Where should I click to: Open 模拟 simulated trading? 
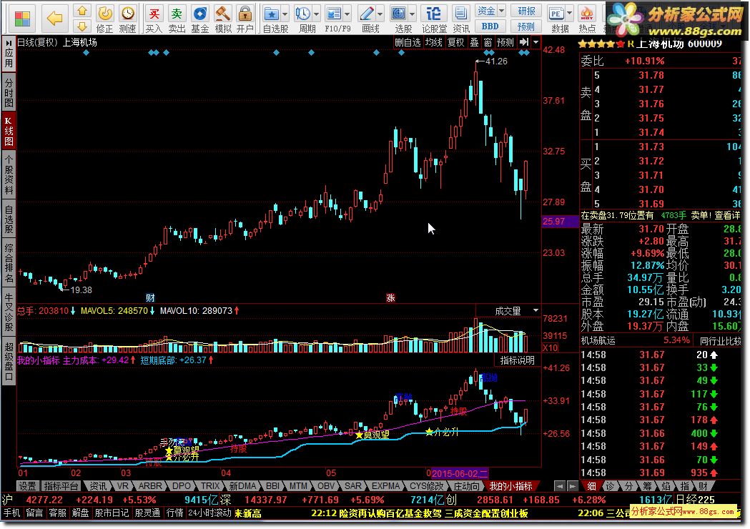(223, 19)
